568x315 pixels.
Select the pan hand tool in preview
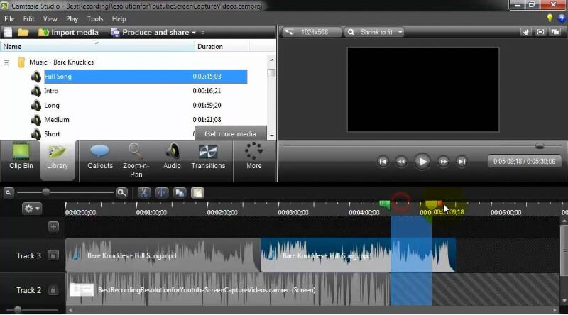(526, 32)
